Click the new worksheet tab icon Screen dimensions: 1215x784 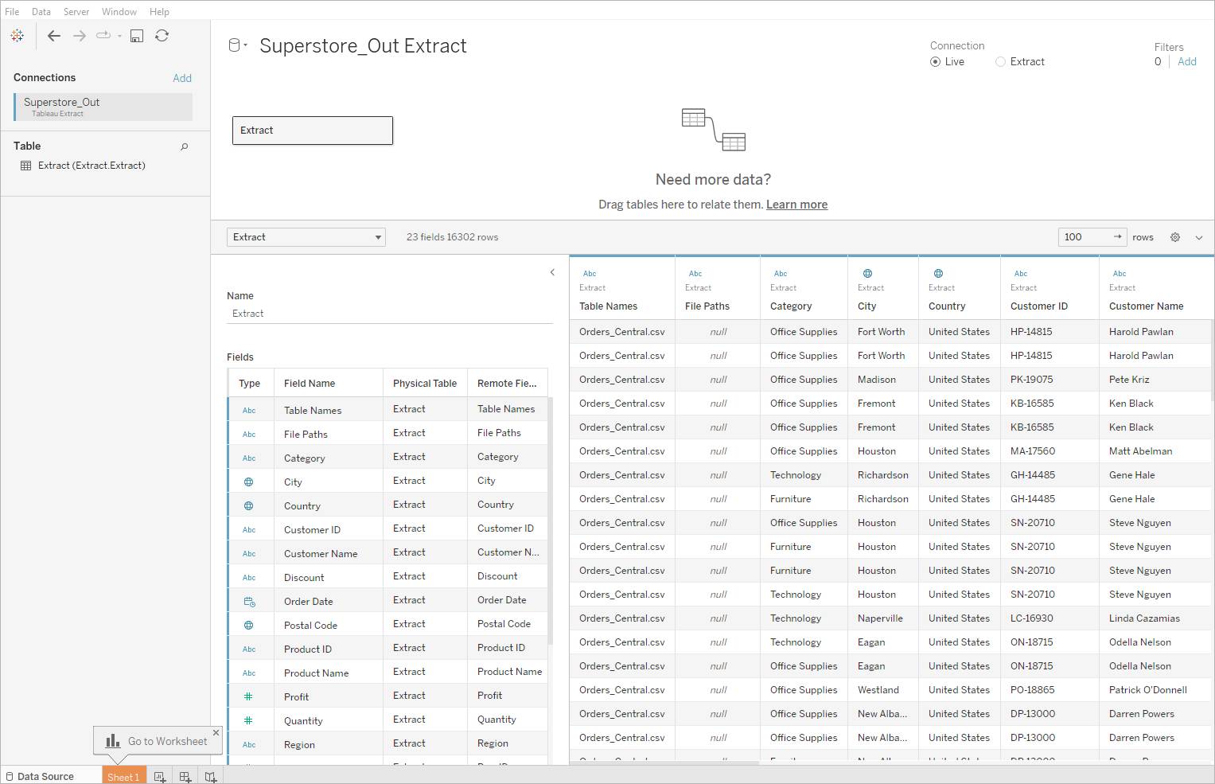tap(160, 777)
